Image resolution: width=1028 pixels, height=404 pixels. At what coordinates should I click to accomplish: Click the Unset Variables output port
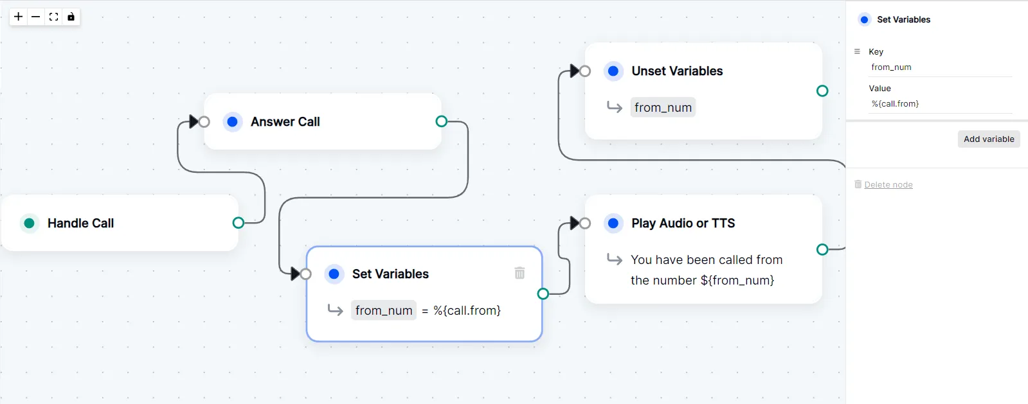[x=822, y=91]
